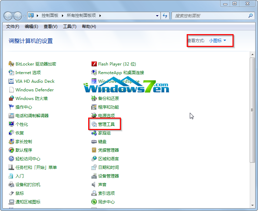Viewport: 258px width, 211px height.
Task: Go back with the Back button
Action: pos(8,16)
